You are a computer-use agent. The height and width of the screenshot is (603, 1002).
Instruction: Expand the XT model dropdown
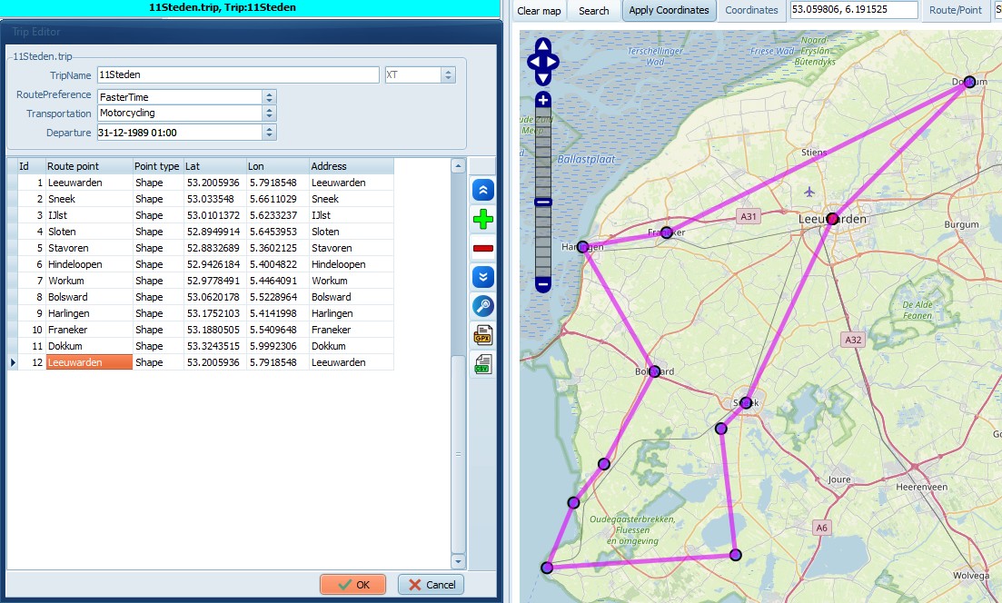(448, 75)
